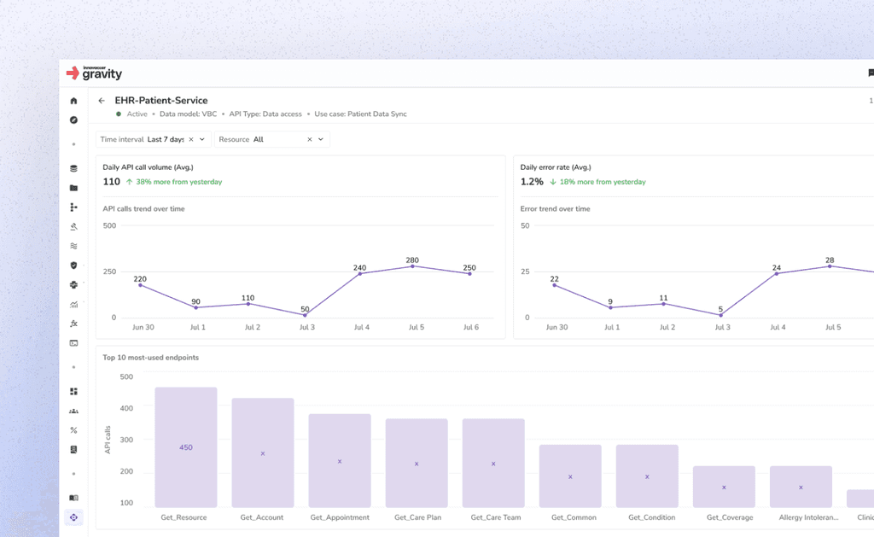Click the shield security sidebar icon
This screenshot has height=537, width=874.
tap(73, 266)
